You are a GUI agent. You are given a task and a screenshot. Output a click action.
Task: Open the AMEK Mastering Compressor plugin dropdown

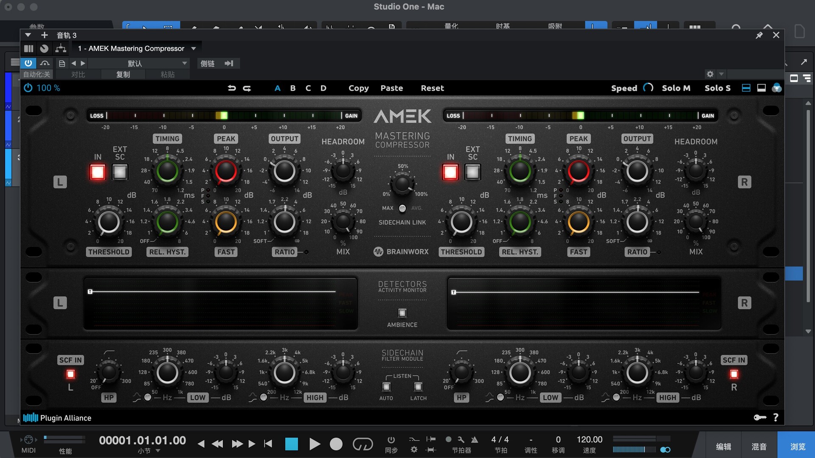(x=194, y=48)
